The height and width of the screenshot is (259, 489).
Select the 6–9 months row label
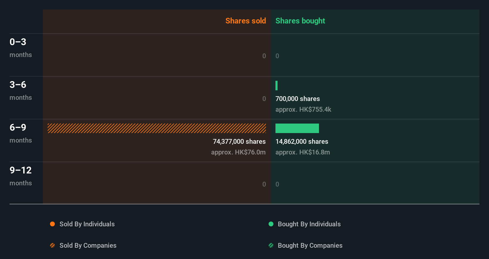click(x=21, y=133)
